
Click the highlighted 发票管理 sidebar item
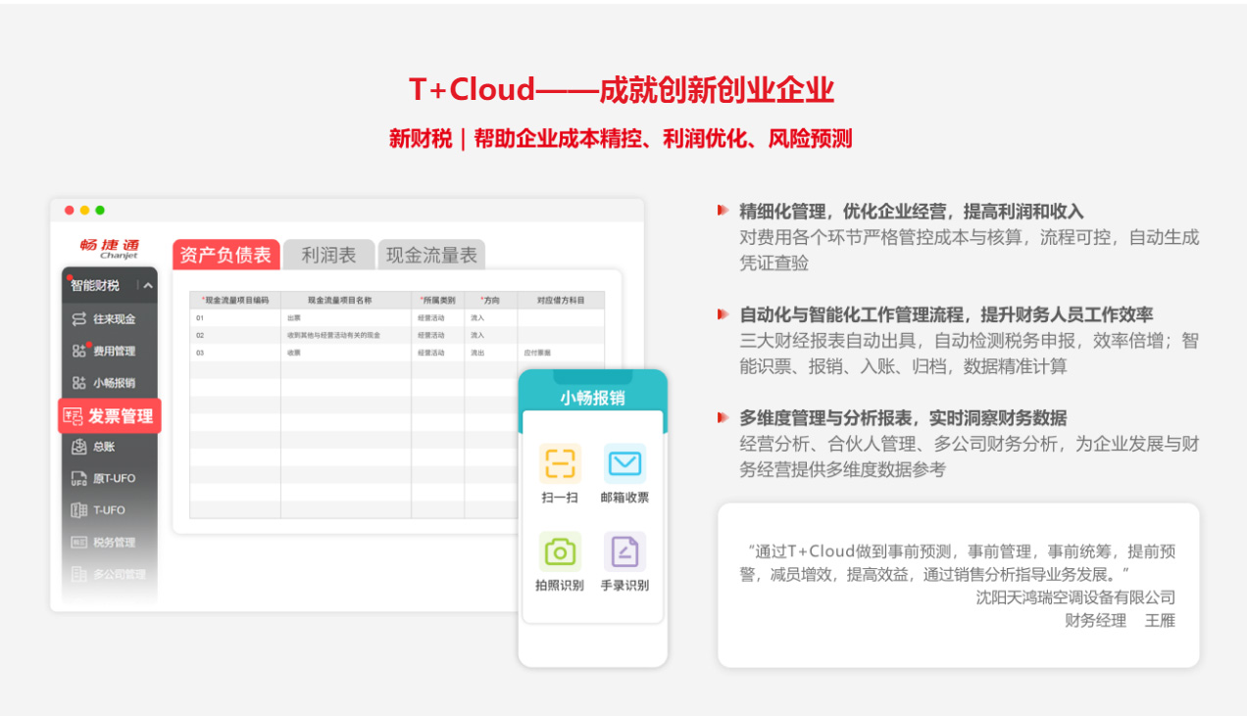click(x=110, y=416)
